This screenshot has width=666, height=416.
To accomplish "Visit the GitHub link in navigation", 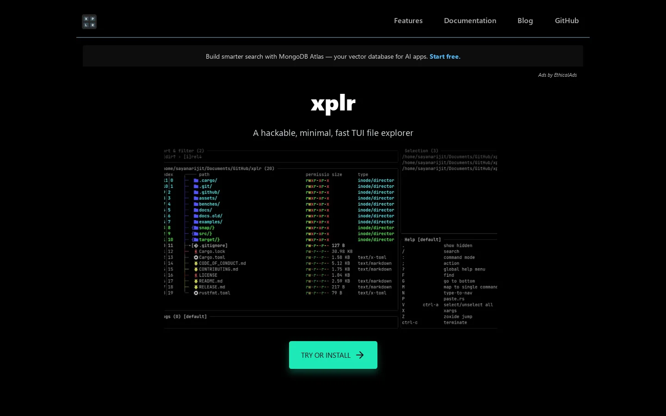I will click(x=567, y=21).
